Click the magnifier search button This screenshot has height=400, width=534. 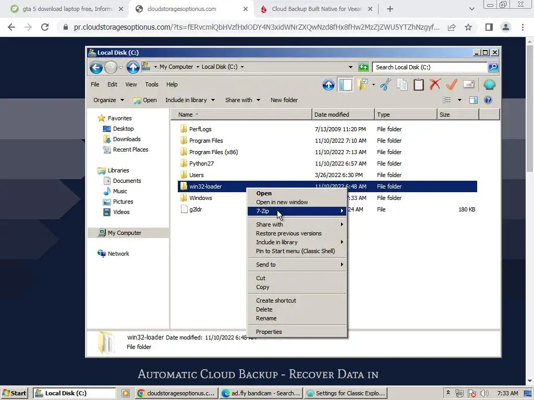[493, 67]
